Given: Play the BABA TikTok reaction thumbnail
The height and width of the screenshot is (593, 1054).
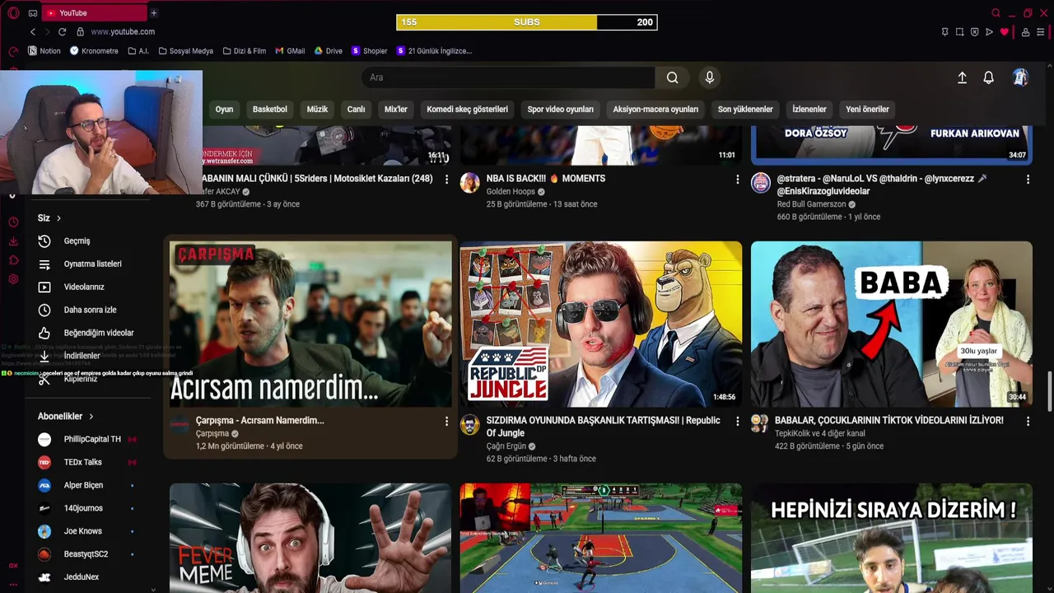Looking at the screenshot, I should point(892,325).
